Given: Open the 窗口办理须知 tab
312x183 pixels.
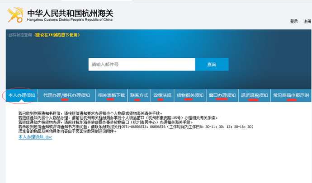Looking at the screenshot, I should click(x=222, y=95).
